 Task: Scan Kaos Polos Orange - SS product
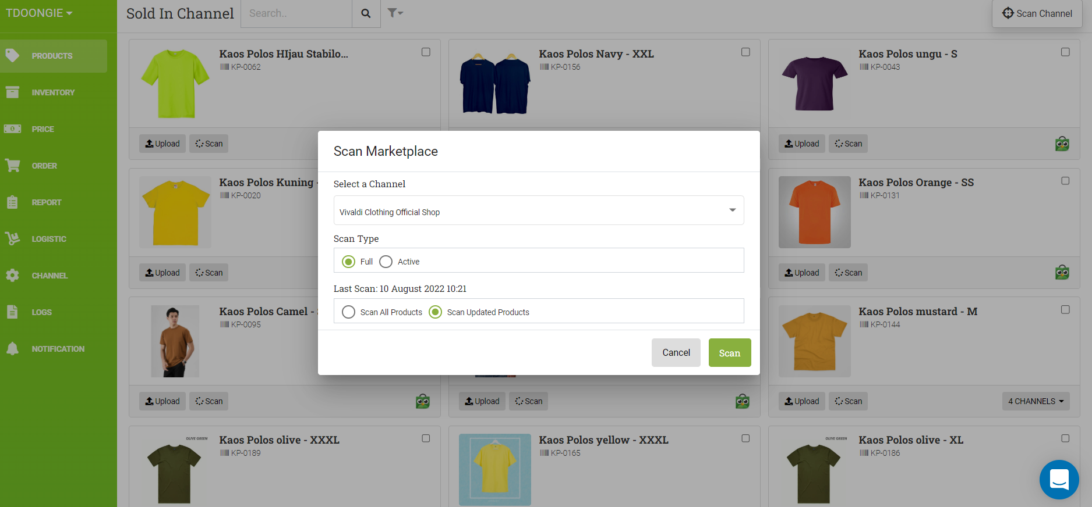click(x=848, y=273)
